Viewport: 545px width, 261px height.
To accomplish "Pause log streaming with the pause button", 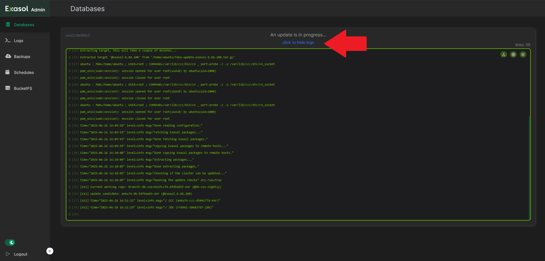I will tap(523, 55).
